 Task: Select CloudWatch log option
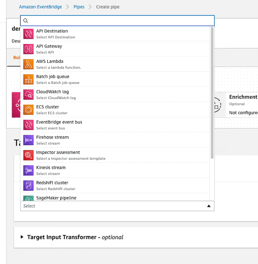point(115,94)
